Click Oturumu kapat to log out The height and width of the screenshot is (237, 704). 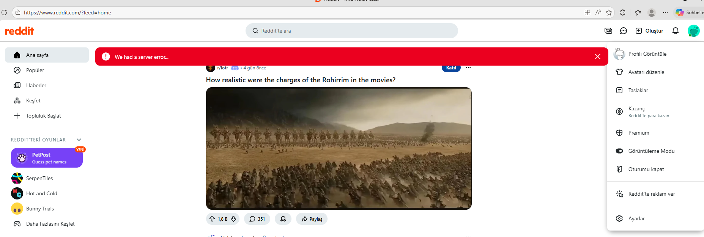[x=655, y=169]
